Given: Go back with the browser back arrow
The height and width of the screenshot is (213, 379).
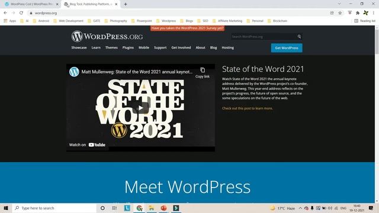Looking at the screenshot, I should tap(5, 13).
